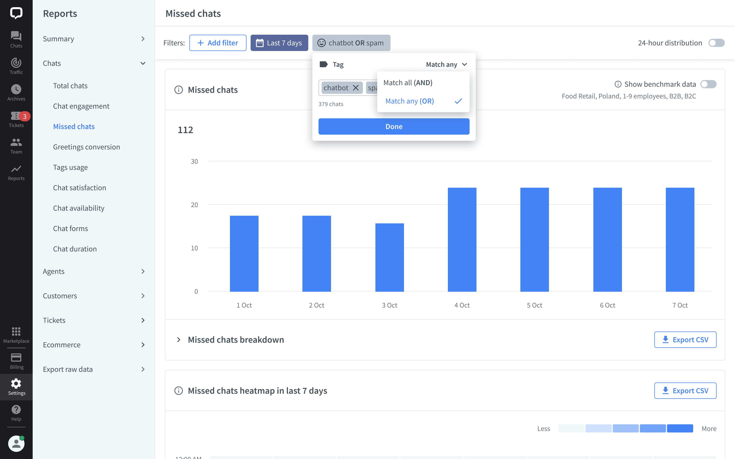
Task: Expand the Customers reports group
Action: point(94,296)
